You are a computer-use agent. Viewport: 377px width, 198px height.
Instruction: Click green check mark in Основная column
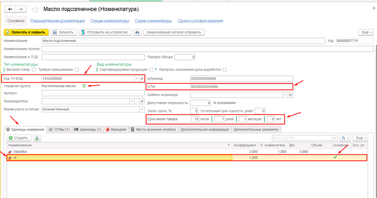coord(335,157)
